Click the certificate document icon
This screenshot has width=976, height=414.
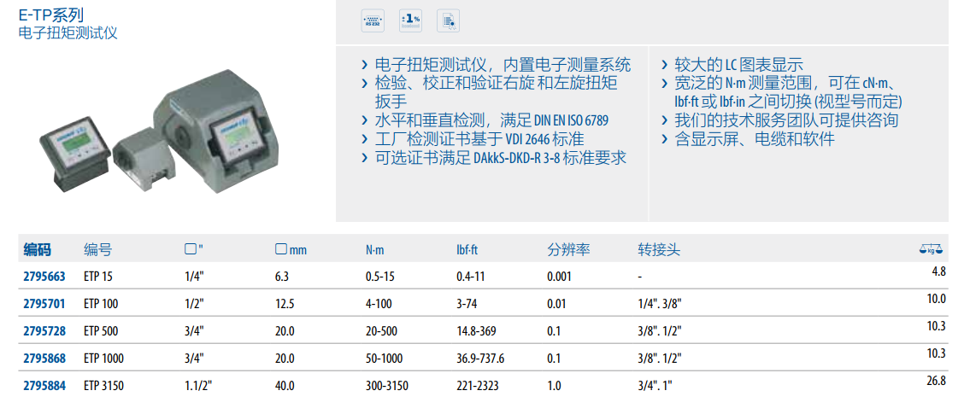coord(448,21)
